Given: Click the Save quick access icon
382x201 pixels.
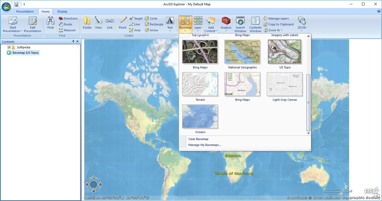Looking at the screenshot, I should tap(17, 4).
